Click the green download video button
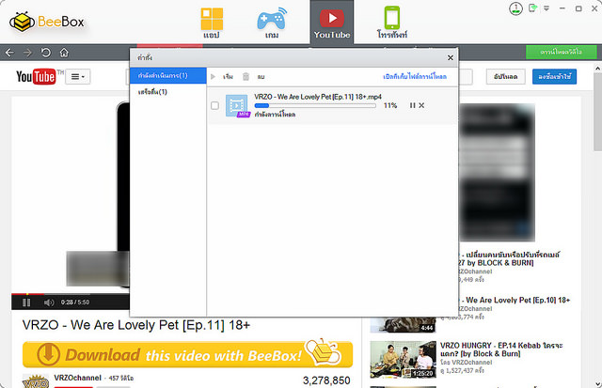The height and width of the screenshot is (388, 602). [x=561, y=52]
